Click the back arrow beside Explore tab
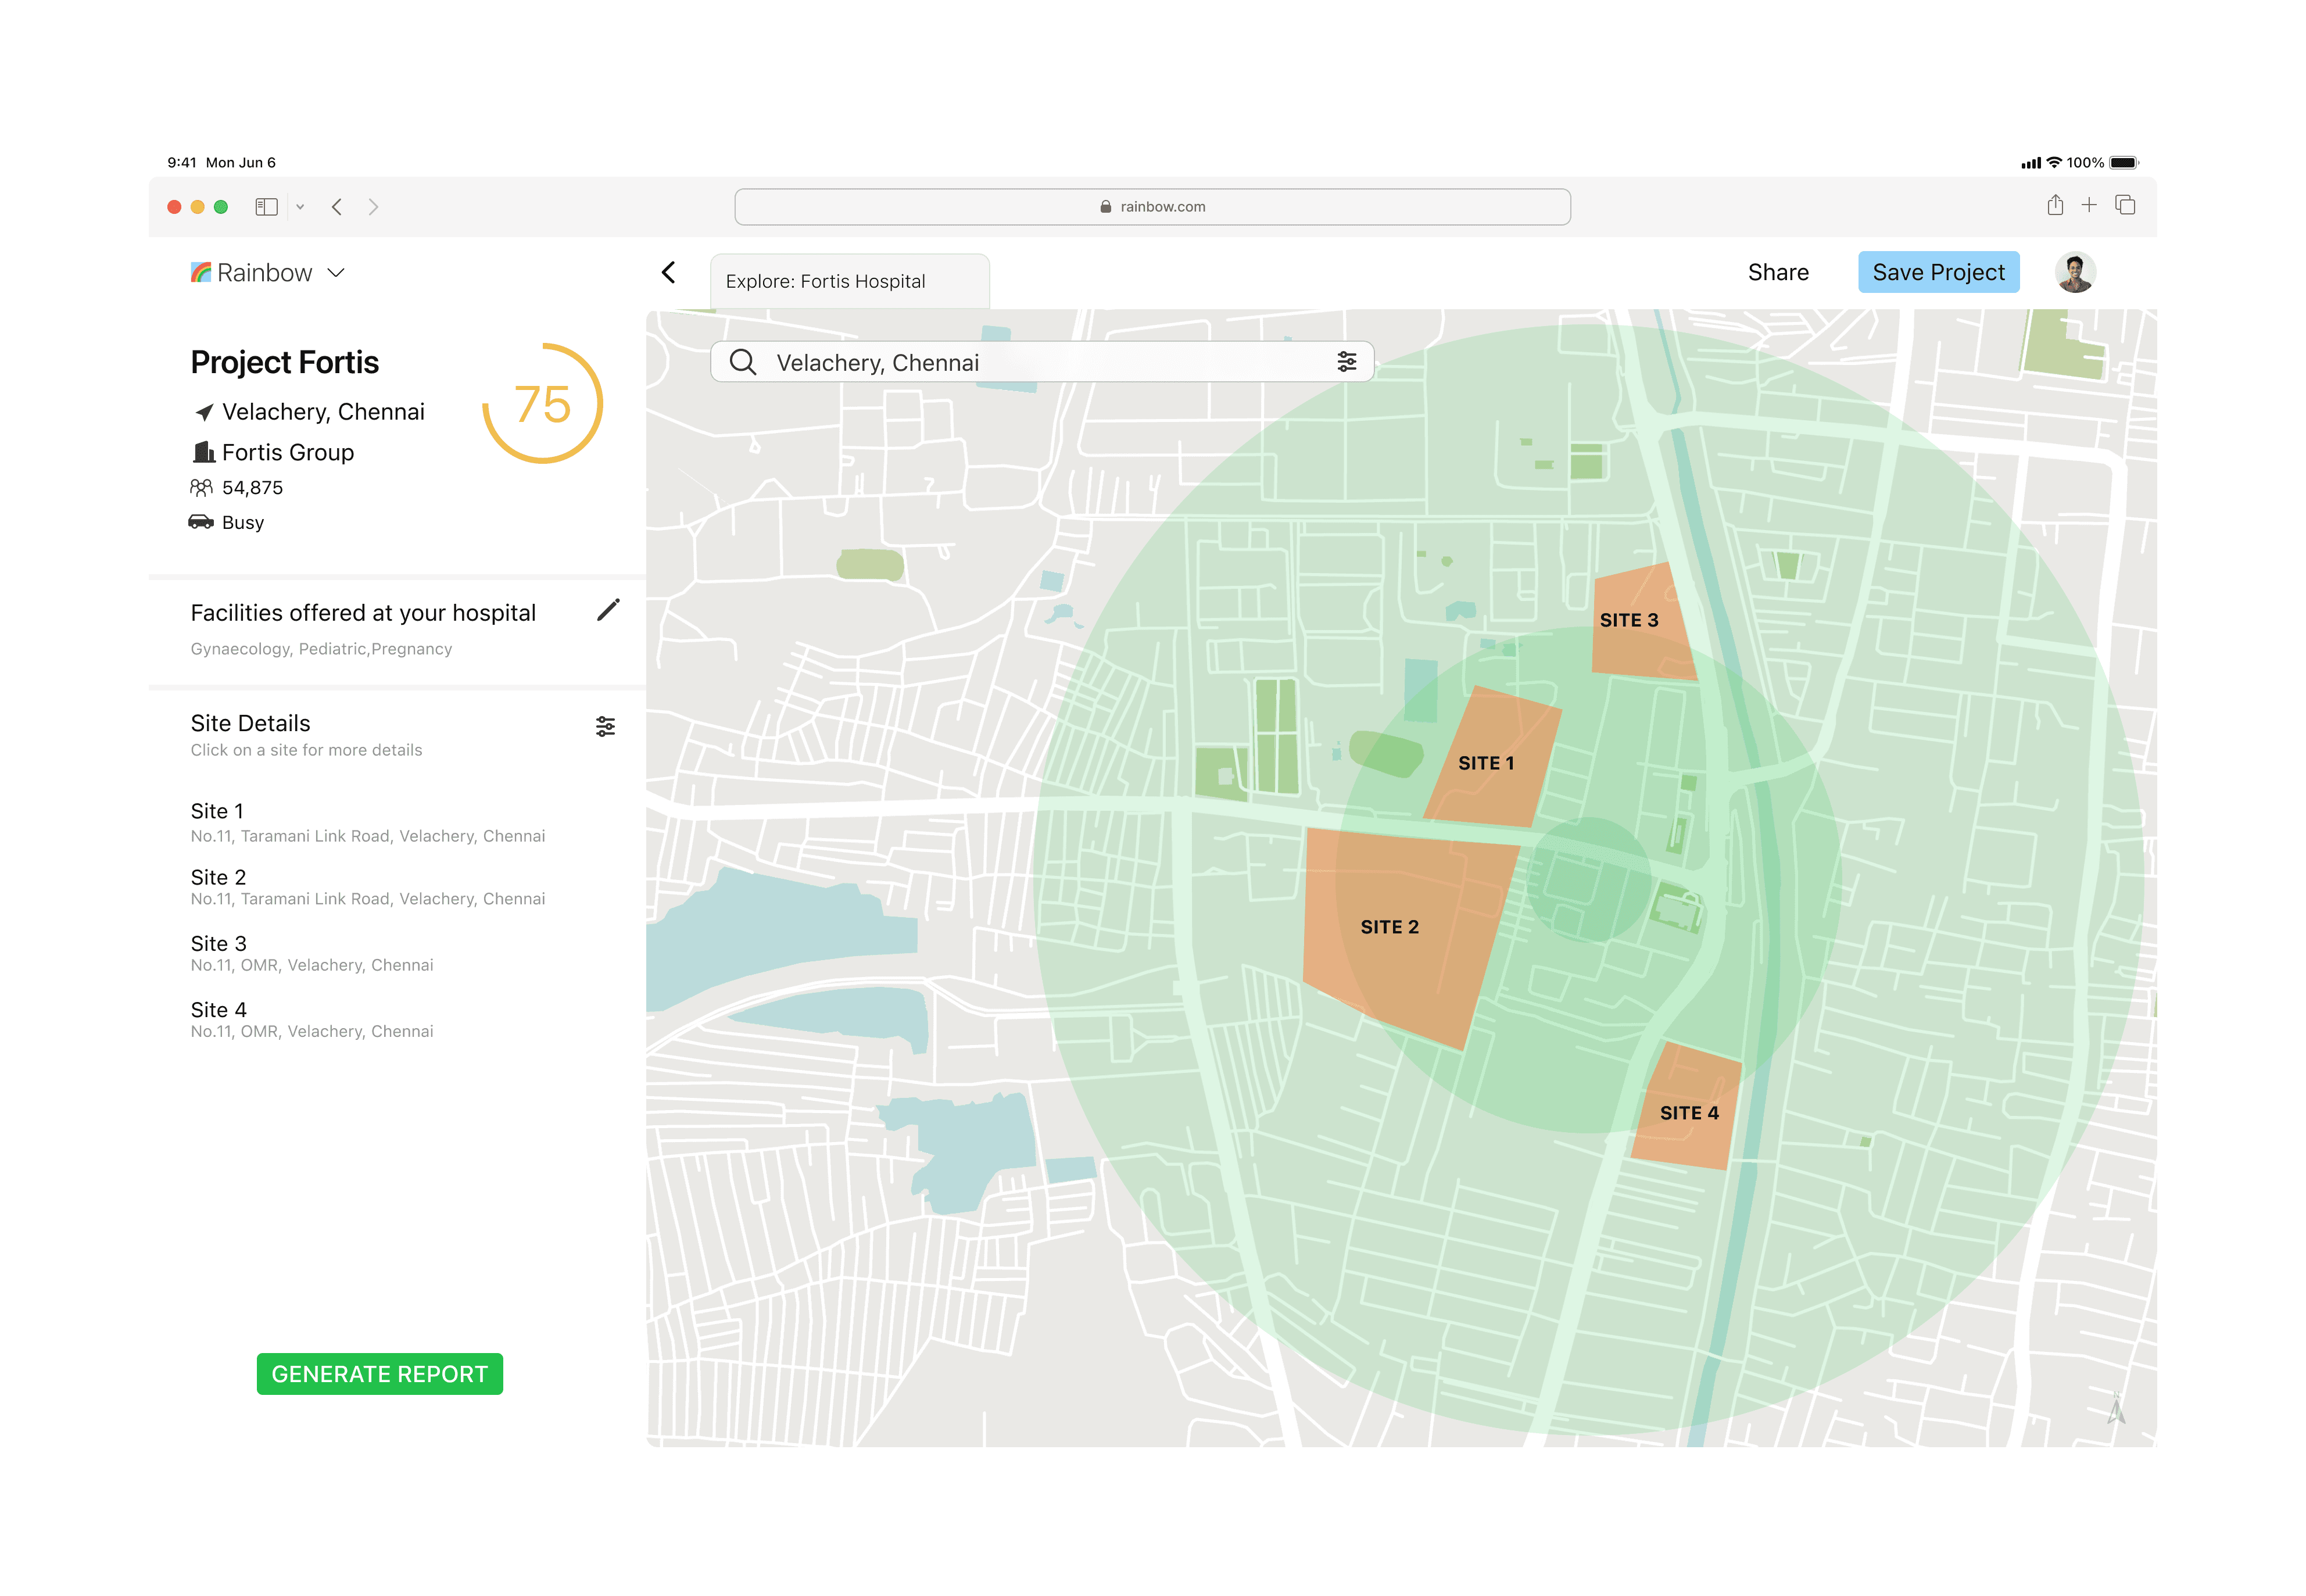Screen dimensions: 2306x1596 coord(669,272)
